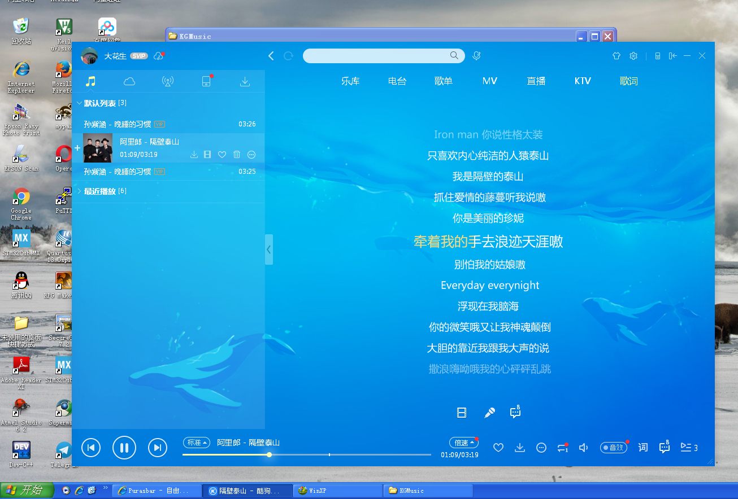This screenshot has width=738, height=499.
Task: Collapse the 默认列表 playlist
Action: 79,104
